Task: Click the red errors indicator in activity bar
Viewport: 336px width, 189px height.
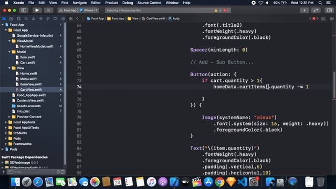Action: pyautogui.click(x=226, y=10)
